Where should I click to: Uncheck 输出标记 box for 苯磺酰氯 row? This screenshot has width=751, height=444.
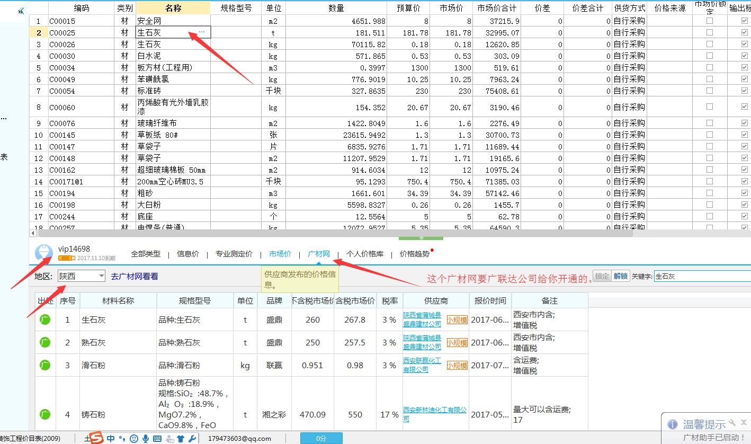click(745, 79)
